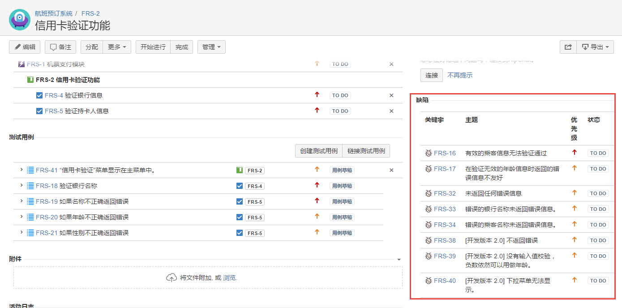Expand the FRS-41 test case row
Image resolution: width=622 pixels, height=308 pixels.
(21, 170)
